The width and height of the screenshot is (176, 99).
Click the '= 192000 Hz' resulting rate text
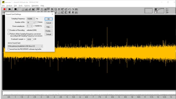click(38, 26)
